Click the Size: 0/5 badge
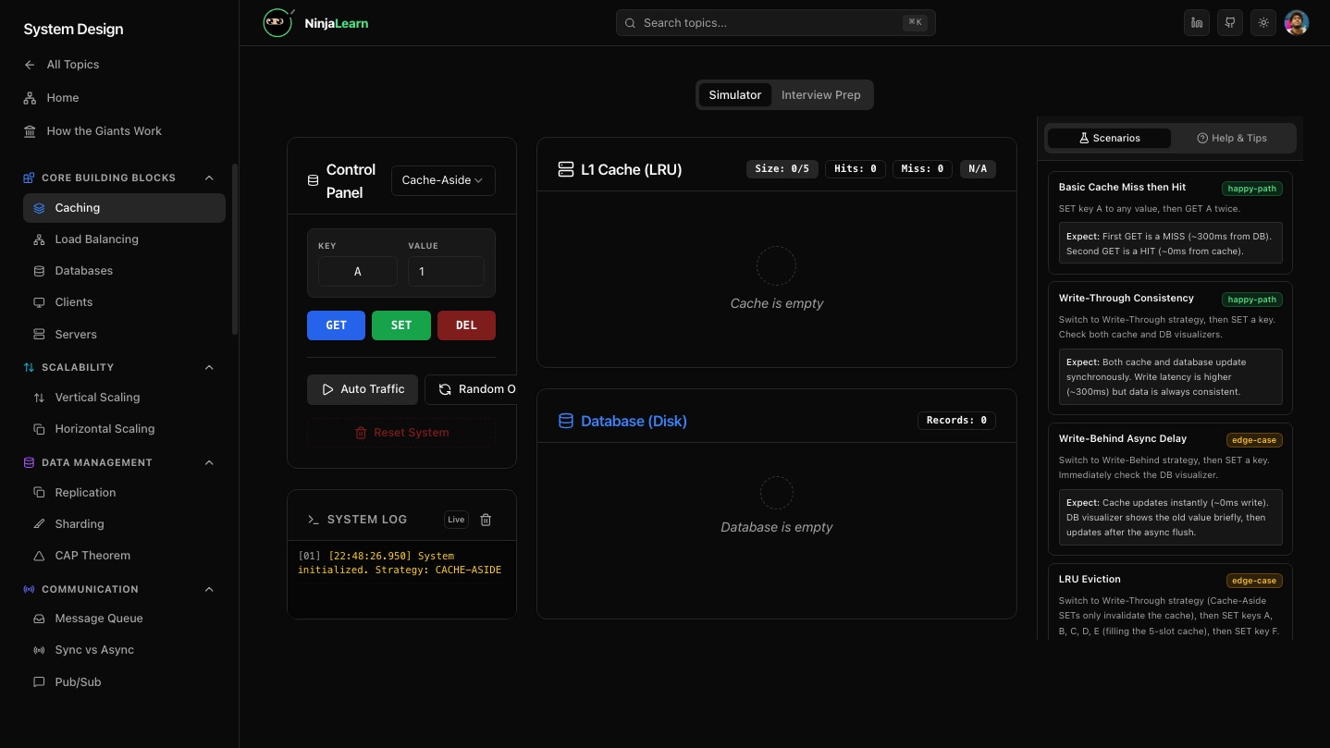1330x748 pixels. click(x=782, y=169)
